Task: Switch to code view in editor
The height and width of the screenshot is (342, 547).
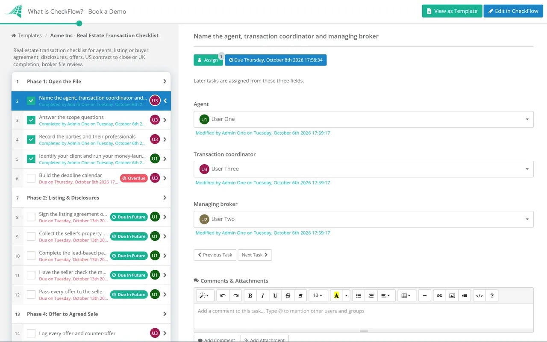Action: [x=479, y=295]
